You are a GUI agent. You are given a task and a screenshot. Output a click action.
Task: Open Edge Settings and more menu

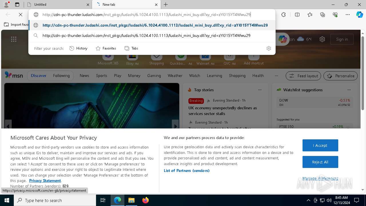coord(348,15)
